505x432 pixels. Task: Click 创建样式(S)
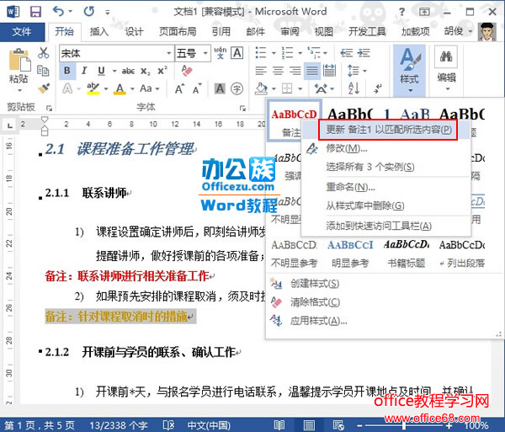click(x=315, y=284)
